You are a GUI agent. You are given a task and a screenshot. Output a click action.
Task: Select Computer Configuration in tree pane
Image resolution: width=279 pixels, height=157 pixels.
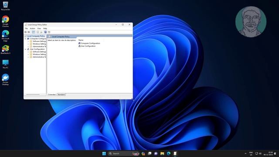[x=38, y=39]
